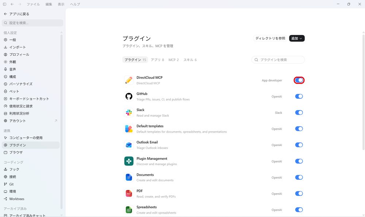Image resolution: width=365 pixels, height=217 pixels.
Task: Open the 外観 appearance settings
Action: [31, 62]
